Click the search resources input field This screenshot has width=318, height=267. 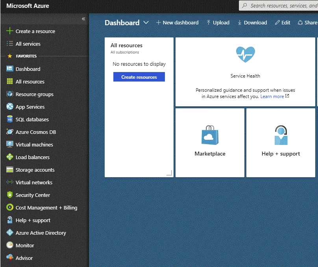click(278, 6)
